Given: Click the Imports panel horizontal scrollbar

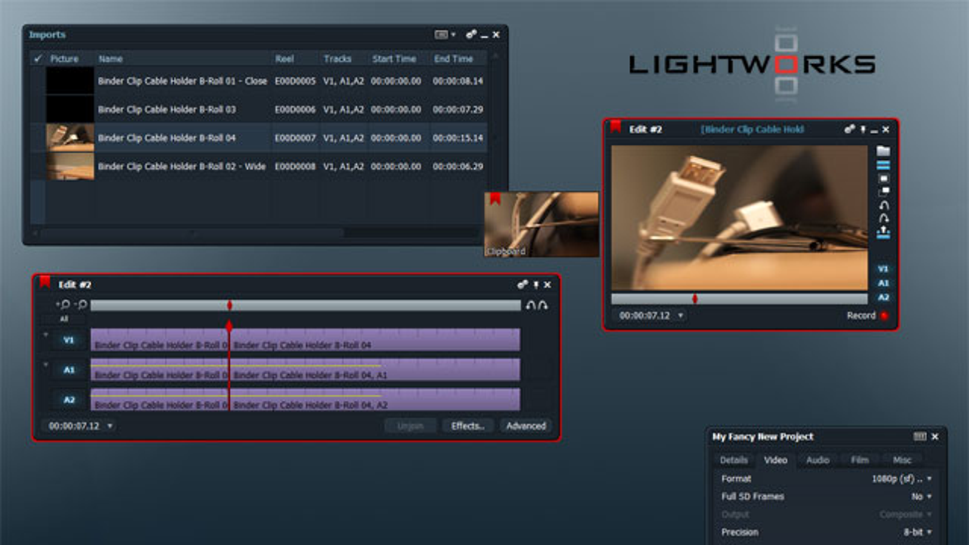Looking at the screenshot, I should click(193, 233).
